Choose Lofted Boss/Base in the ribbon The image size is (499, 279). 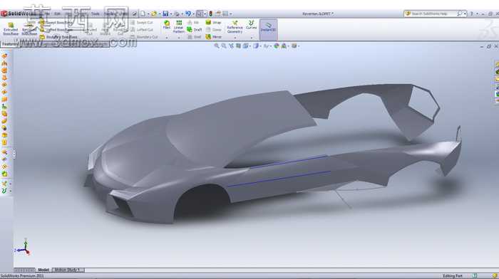coord(56,30)
